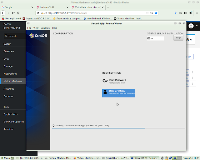Close the boris-ms7c42 tab
The image size is (200, 160).
[67, 7]
